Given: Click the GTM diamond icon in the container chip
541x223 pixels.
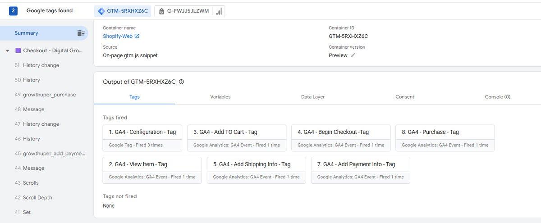Looking at the screenshot, I should coord(101,11).
